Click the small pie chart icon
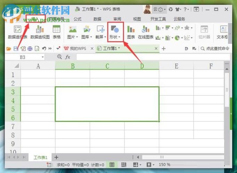 [x=177, y=38]
